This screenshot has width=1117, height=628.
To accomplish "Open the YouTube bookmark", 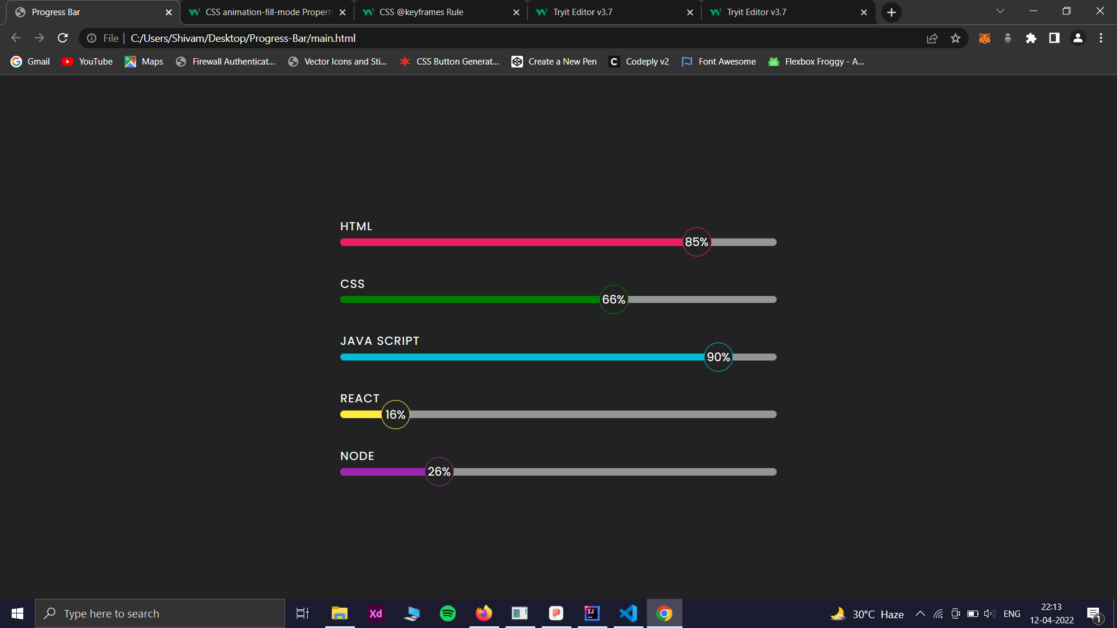I will [x=86, y=61].
